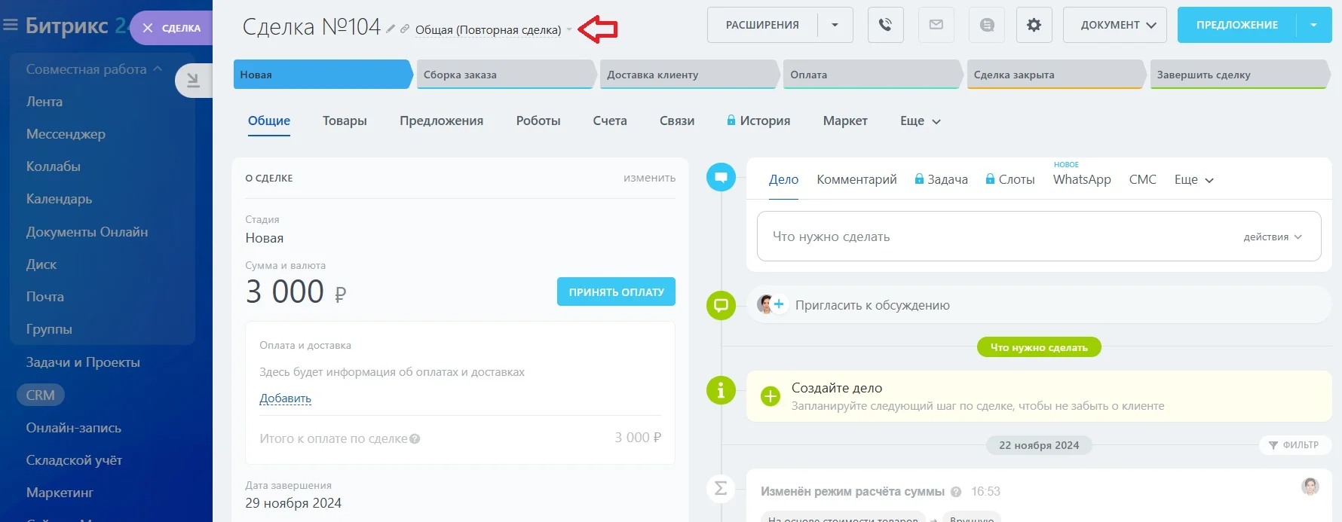Set stage to Доставка клиенту
The width and height of the screenshot is (1342, 522).
pos(689,75)
